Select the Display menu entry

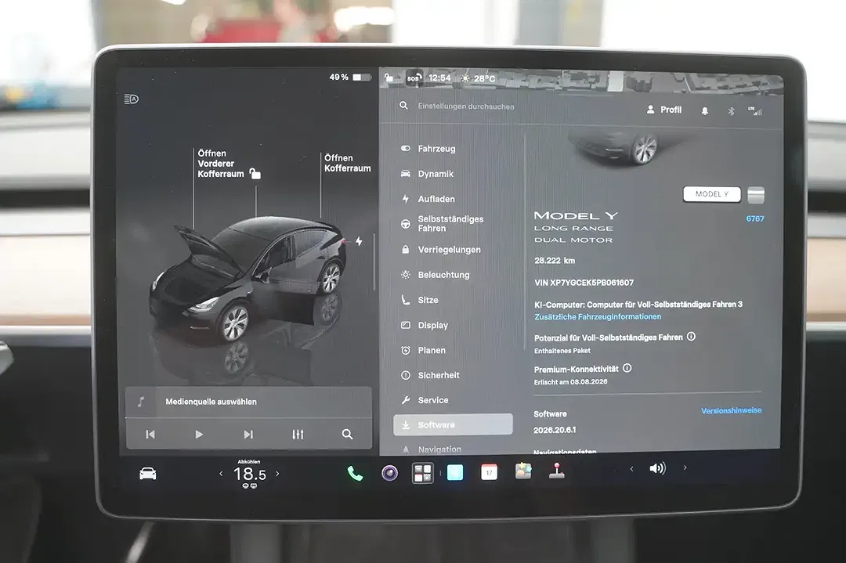point(425,325)
